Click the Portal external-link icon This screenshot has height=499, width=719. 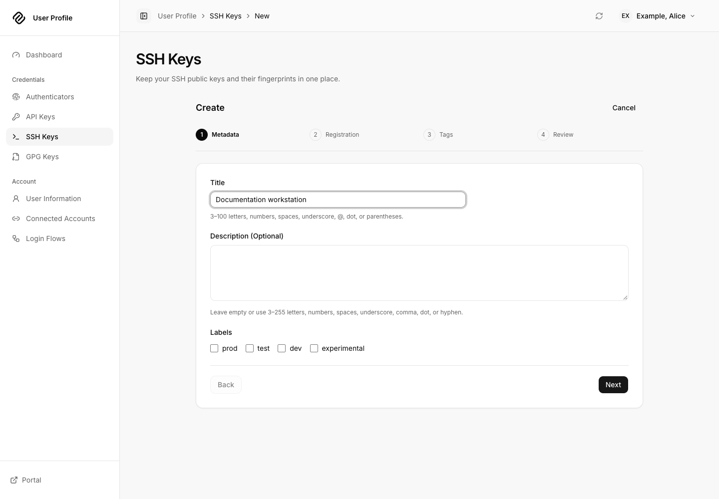(14, 480)
